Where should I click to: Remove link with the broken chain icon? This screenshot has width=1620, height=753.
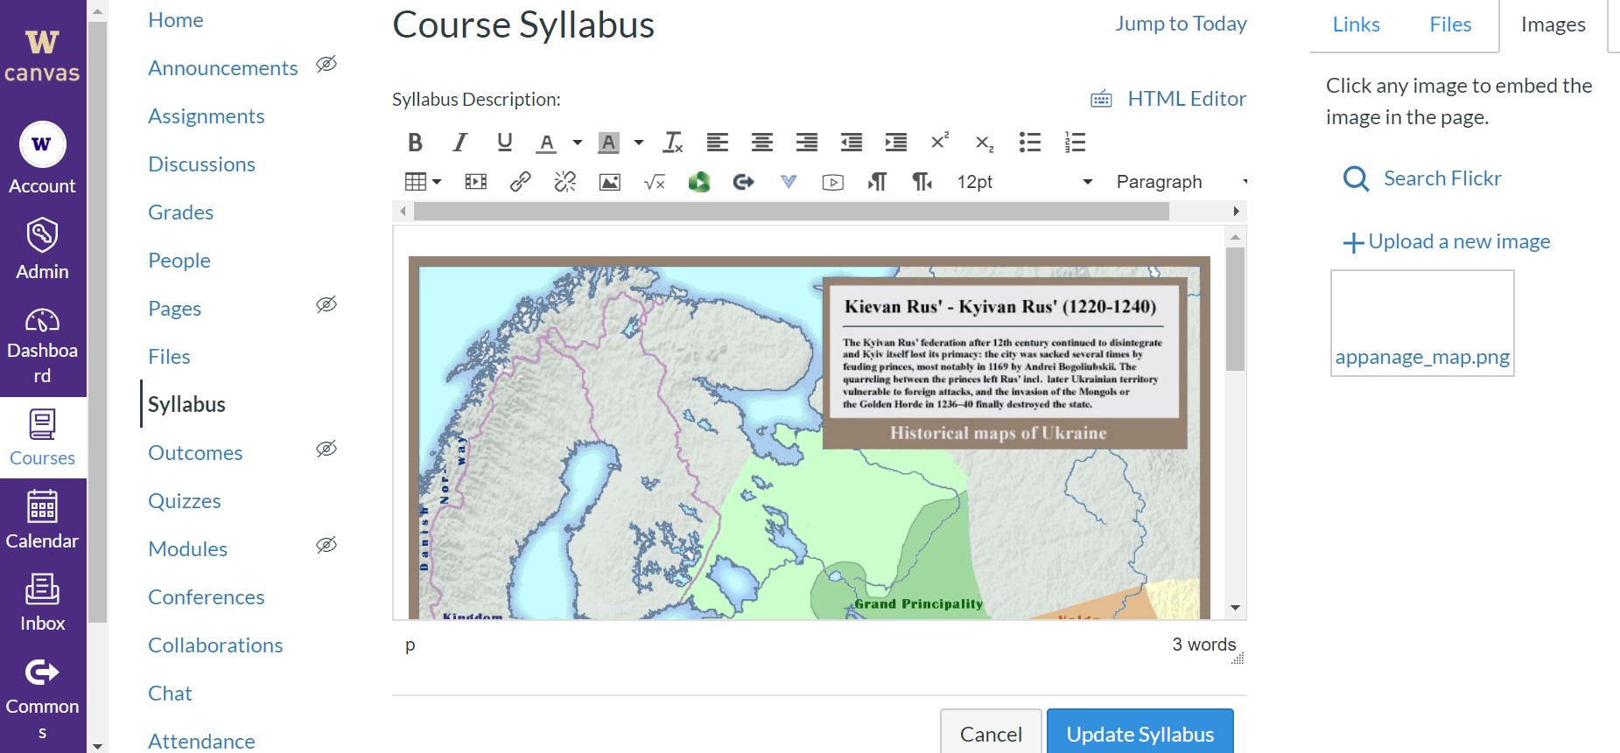pos(565,182)
